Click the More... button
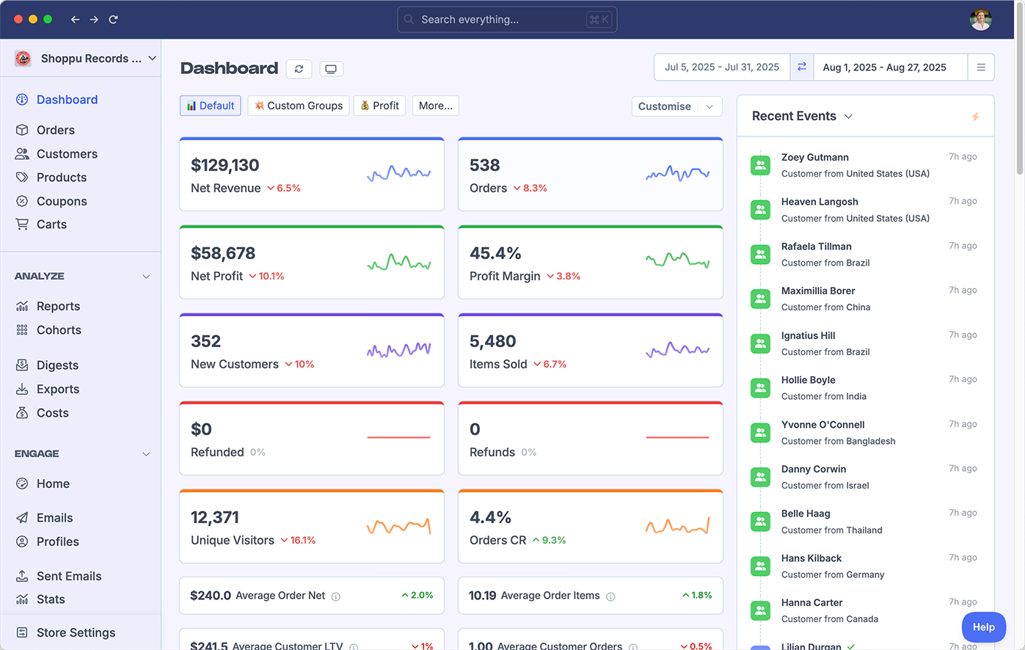 435,106
